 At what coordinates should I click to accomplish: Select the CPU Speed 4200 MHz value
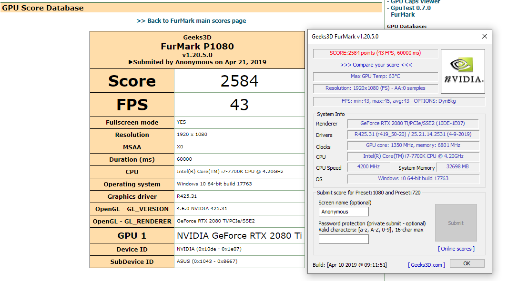point(368,167)
